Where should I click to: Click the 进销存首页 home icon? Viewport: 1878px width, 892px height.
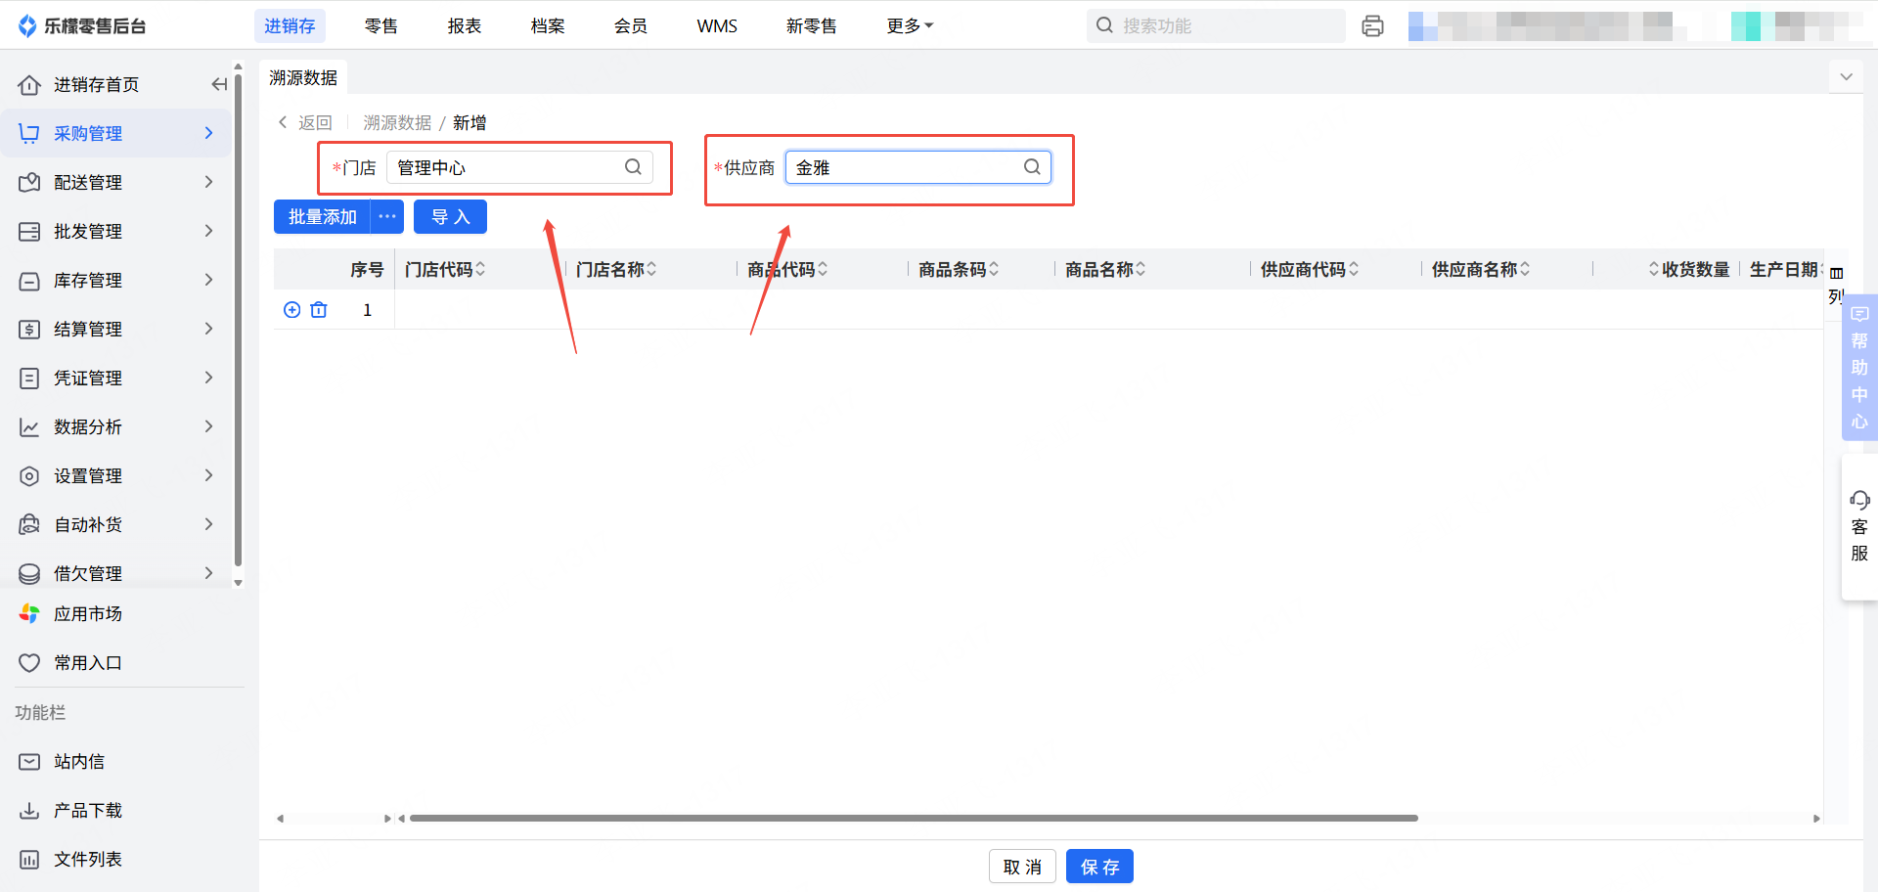(29, 85)
